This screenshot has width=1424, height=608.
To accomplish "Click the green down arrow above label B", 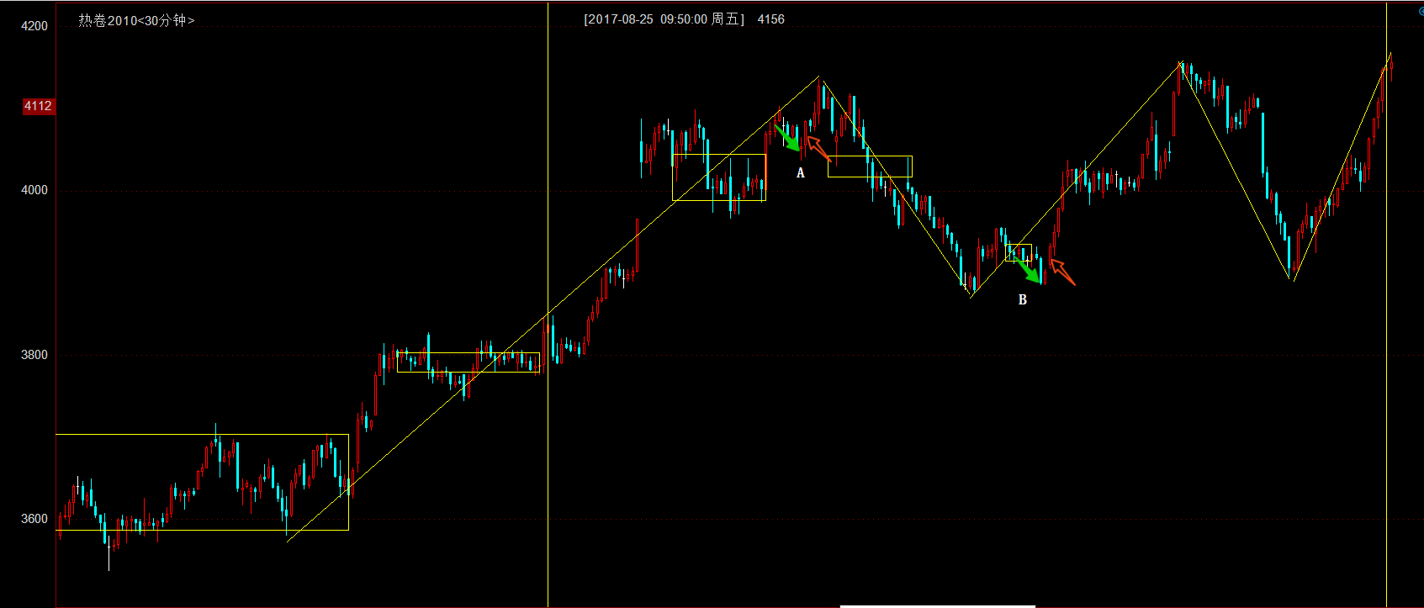I will (x=1027, y=270).
